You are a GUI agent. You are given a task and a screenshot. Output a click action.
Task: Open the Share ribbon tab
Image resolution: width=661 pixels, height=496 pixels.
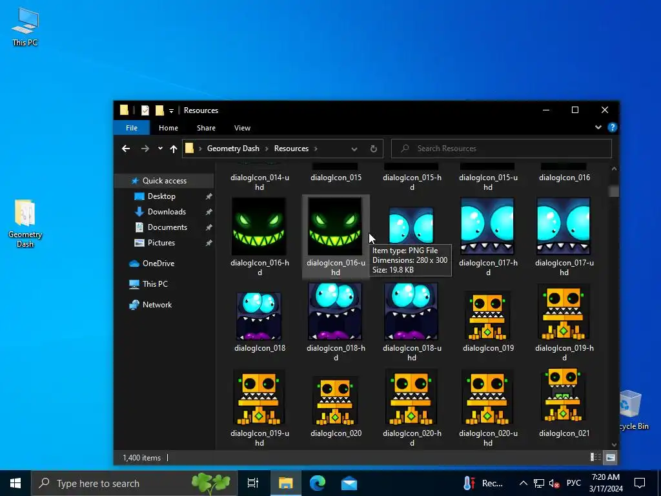coord(206,128)
